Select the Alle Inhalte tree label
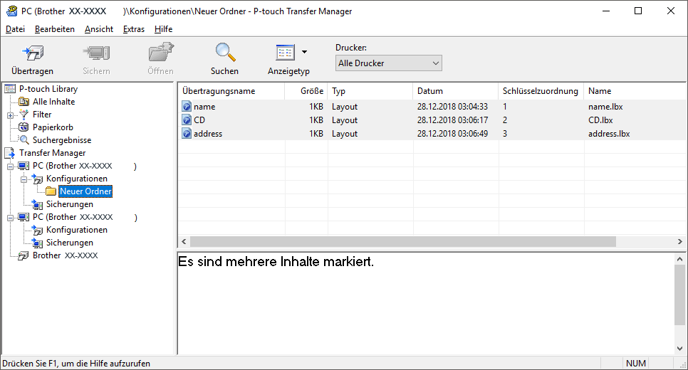Viewport: 688px width, 370px height. [x=53, y=102]
